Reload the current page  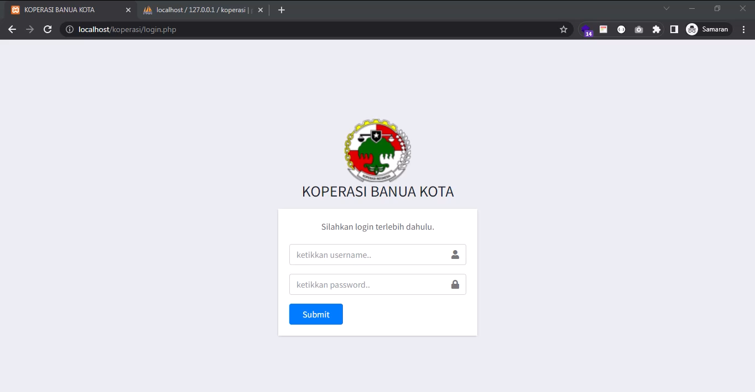[x=48, y=29]
